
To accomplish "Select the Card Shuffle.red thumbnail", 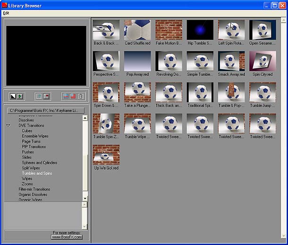I will pos(137,30).
